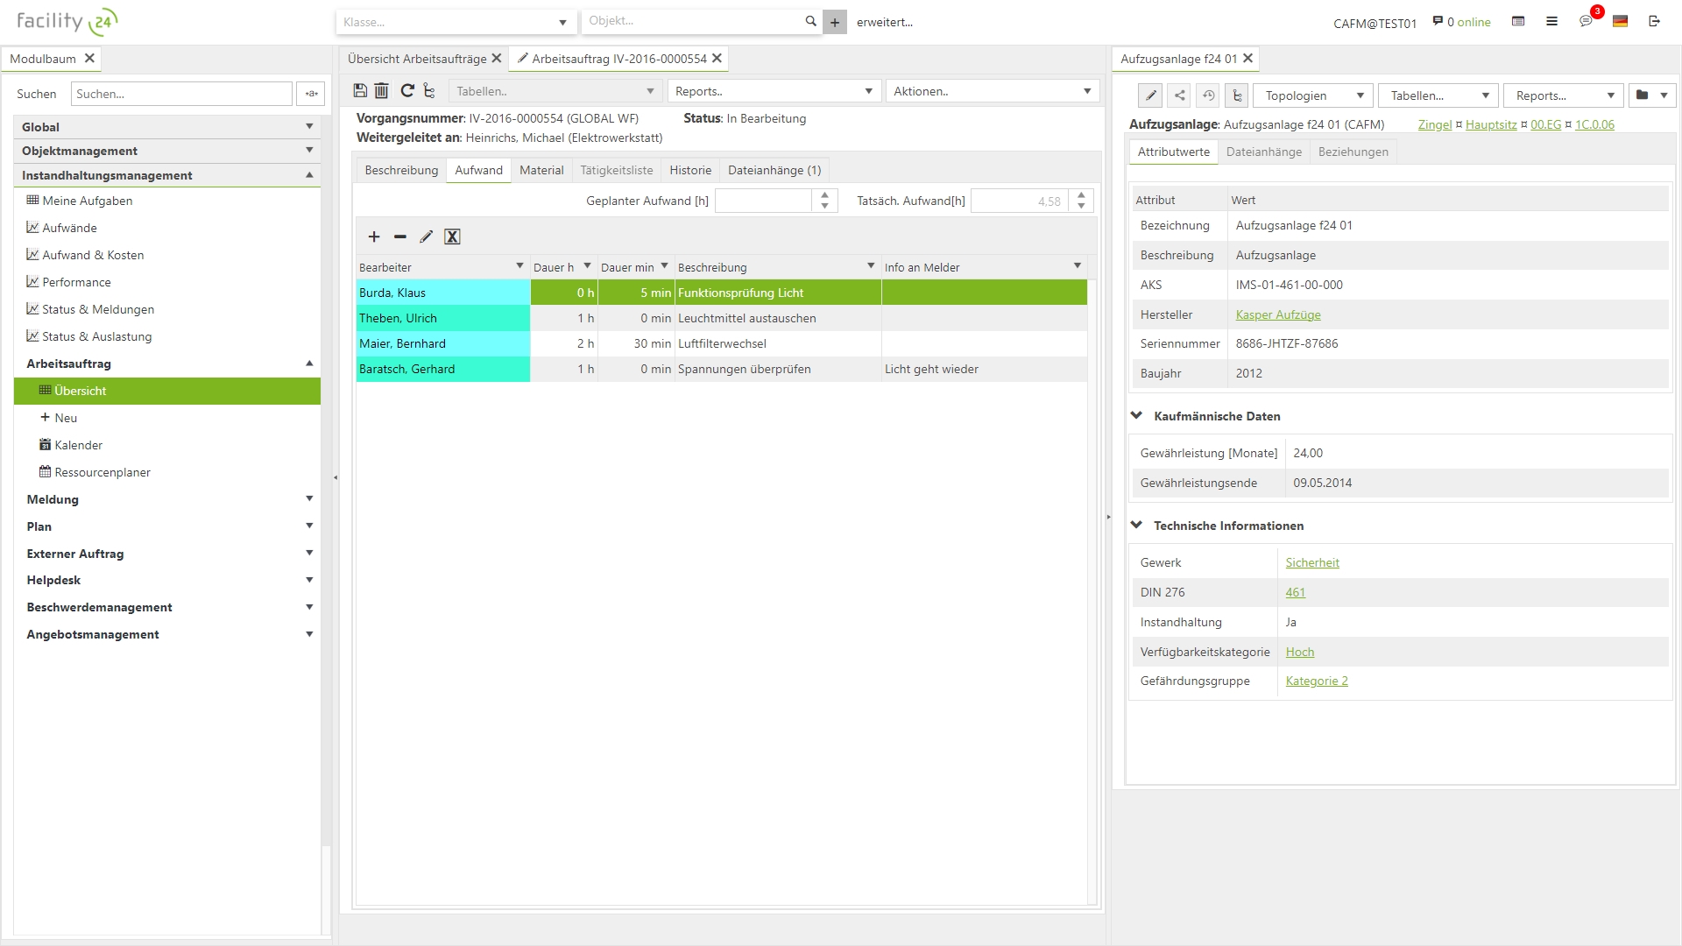
Task: Click the Hauptsitz breadcrumb link
Action: 1491,124
